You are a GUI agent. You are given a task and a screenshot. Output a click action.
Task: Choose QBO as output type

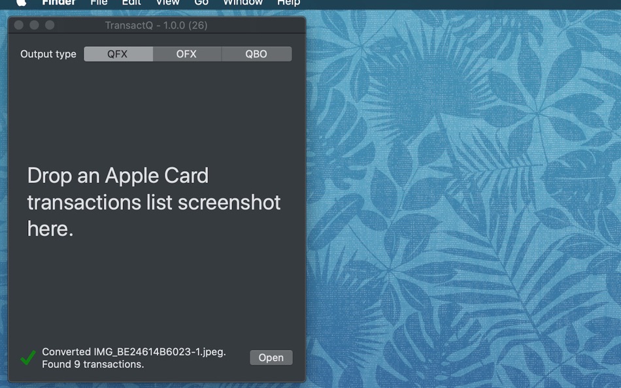[257, 54]
